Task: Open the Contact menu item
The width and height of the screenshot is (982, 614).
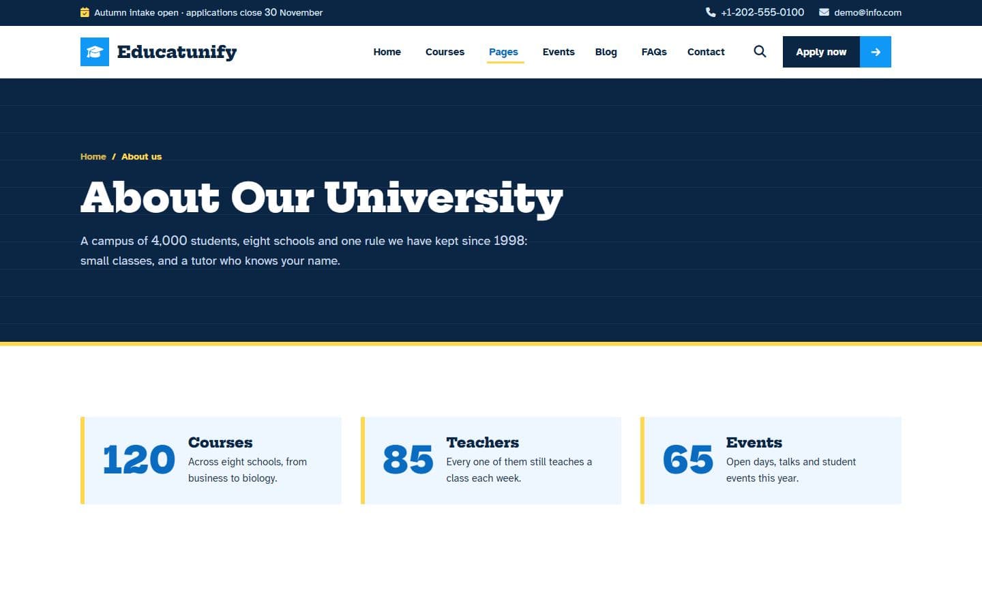Action: tap(706, 52)
